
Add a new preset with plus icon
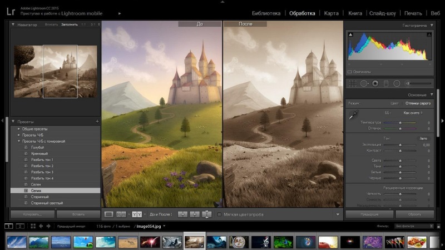97,121
